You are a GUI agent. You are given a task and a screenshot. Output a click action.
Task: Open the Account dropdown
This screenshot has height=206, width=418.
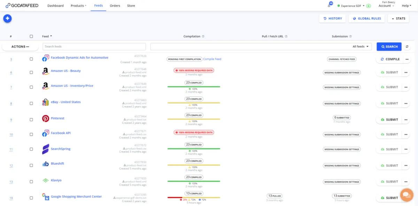tap(386, 6)
